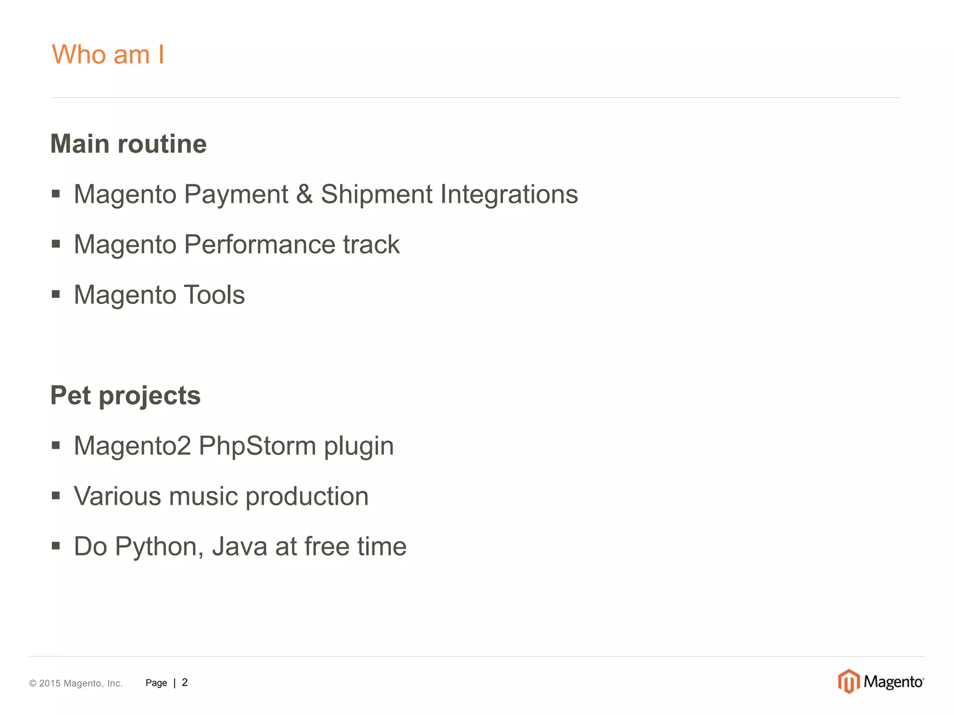Click the Magento logo icon

(x=848, y=681)
